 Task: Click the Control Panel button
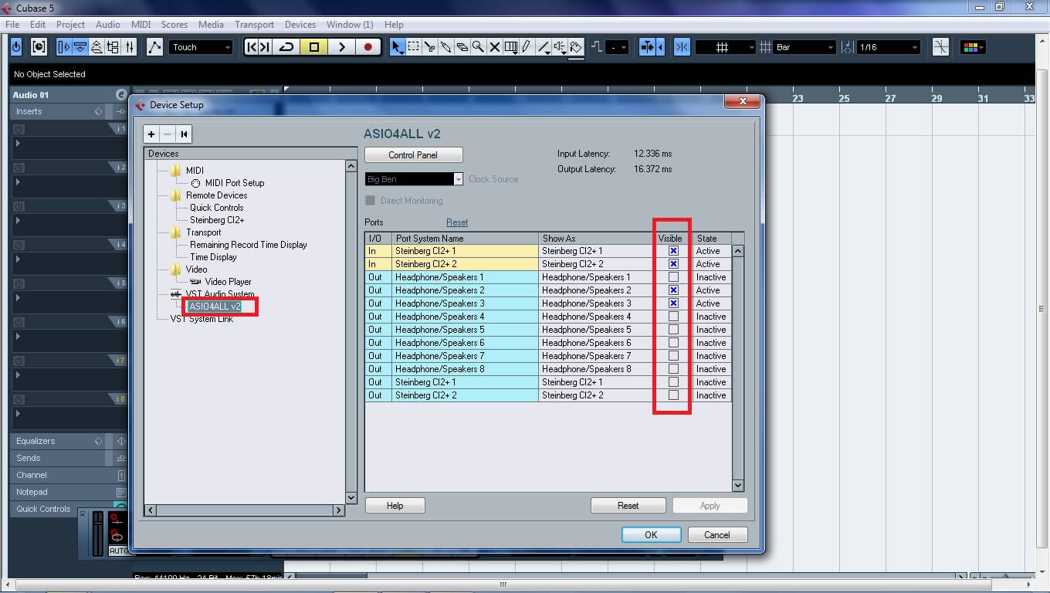tap(413, 154)
